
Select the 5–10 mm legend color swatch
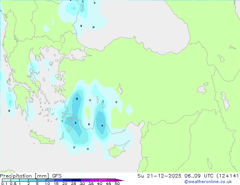(41, 180)
